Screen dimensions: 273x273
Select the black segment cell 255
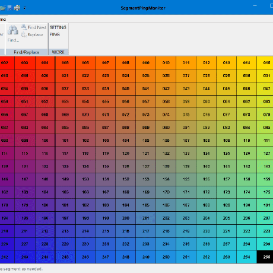coord(265,257)
